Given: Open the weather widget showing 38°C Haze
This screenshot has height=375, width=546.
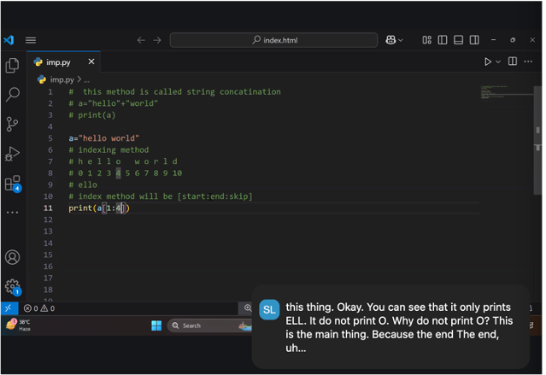Looking at the screenshot, I should point(18,325).
